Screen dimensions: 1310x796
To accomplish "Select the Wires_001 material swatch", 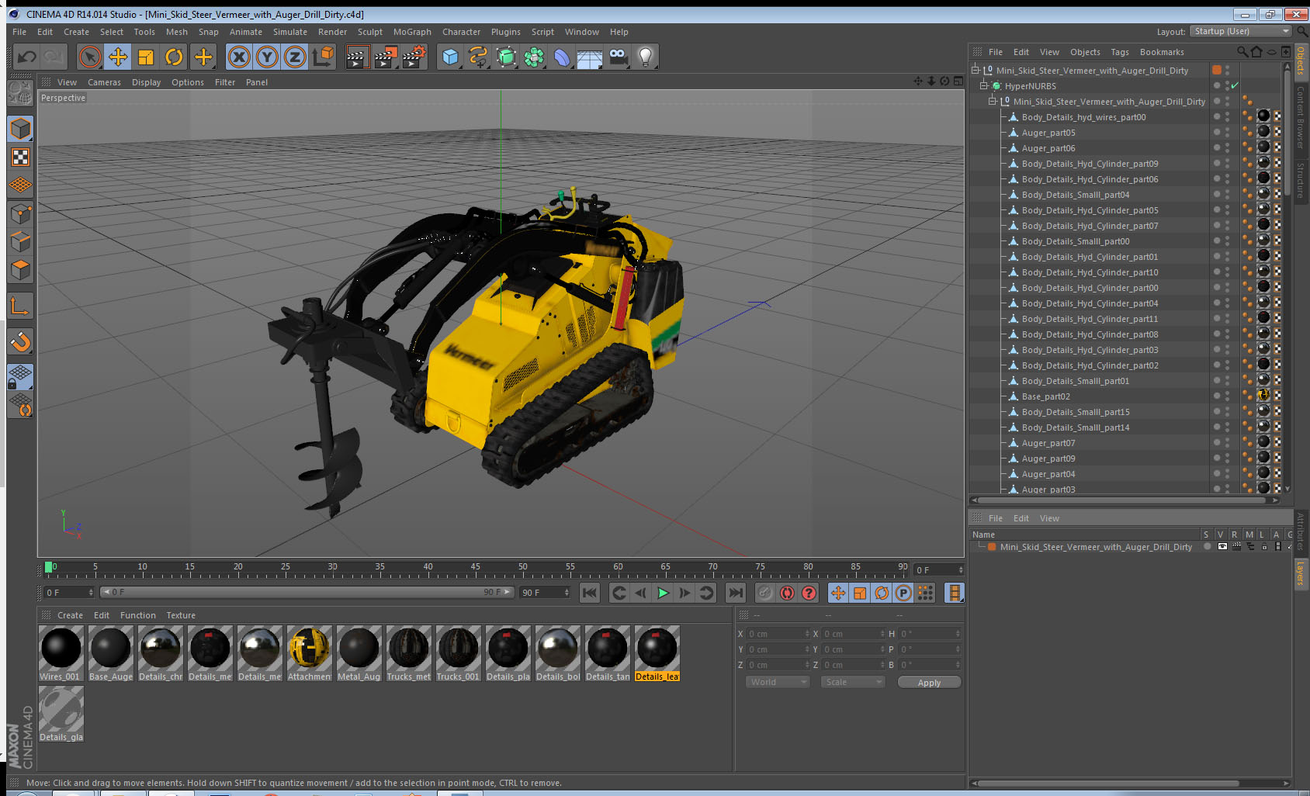I will (61, 654).
